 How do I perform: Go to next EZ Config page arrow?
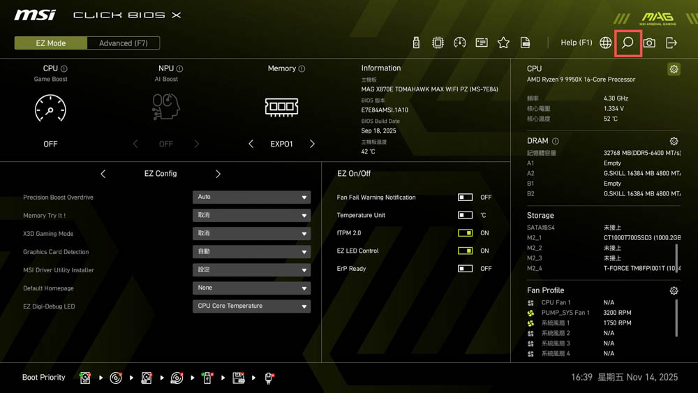tap(218, 174)
